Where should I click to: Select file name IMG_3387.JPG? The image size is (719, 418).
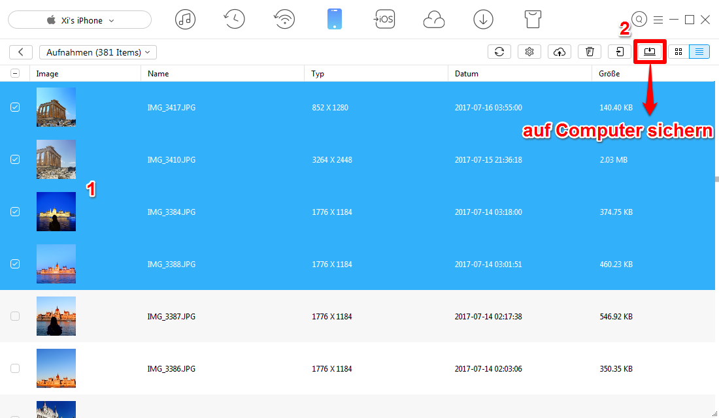[x=171, y=317]
